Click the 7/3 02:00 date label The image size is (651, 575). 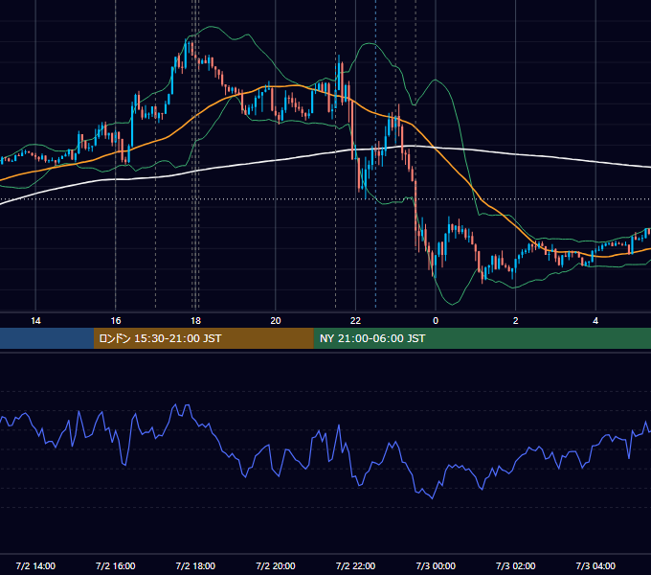(516, 565)
